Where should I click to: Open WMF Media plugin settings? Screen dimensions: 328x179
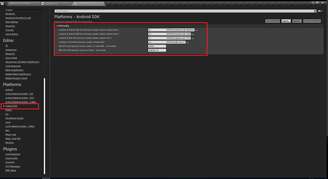pos(11,171)
